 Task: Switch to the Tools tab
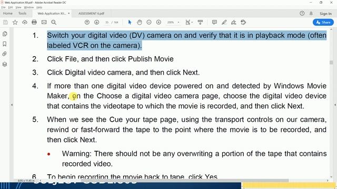coord(22,14)
